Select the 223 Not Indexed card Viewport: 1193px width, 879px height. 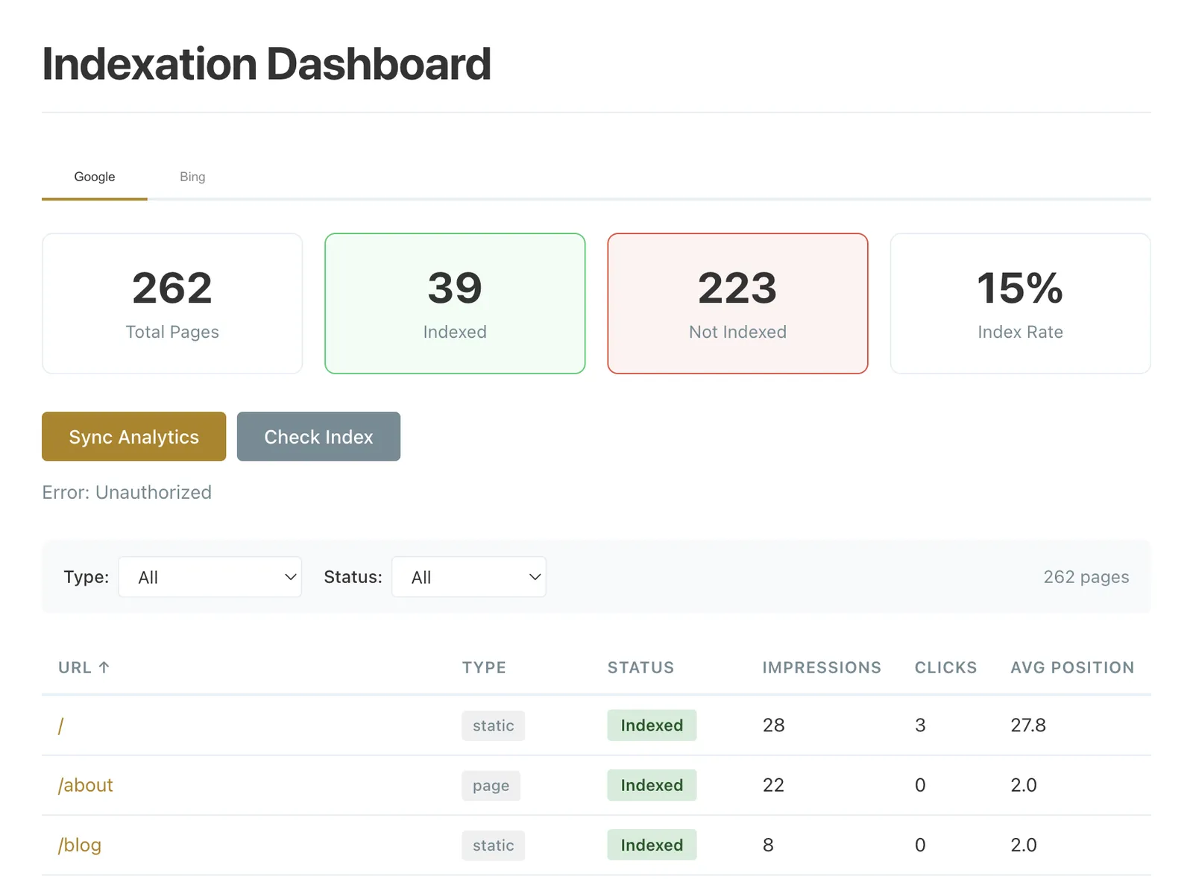pyautogui.click(x=737, y=303)
